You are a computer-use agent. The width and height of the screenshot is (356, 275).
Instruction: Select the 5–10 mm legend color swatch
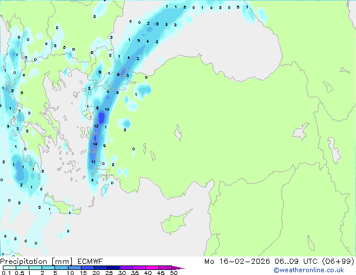click(61, 268)
